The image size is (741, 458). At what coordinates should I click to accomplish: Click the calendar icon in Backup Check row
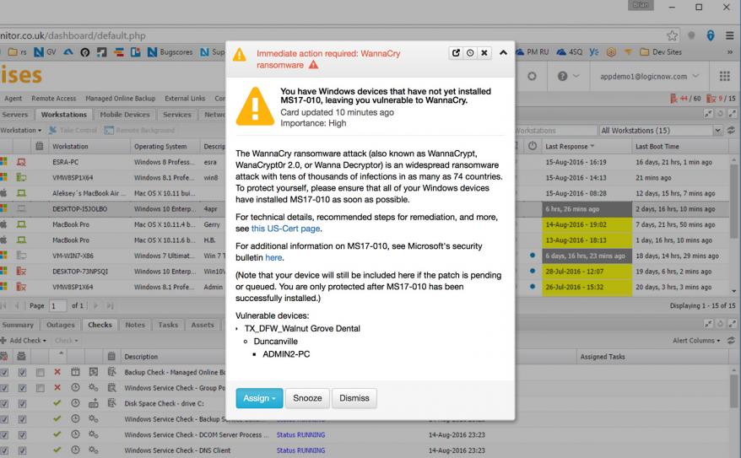pos(76,372)
